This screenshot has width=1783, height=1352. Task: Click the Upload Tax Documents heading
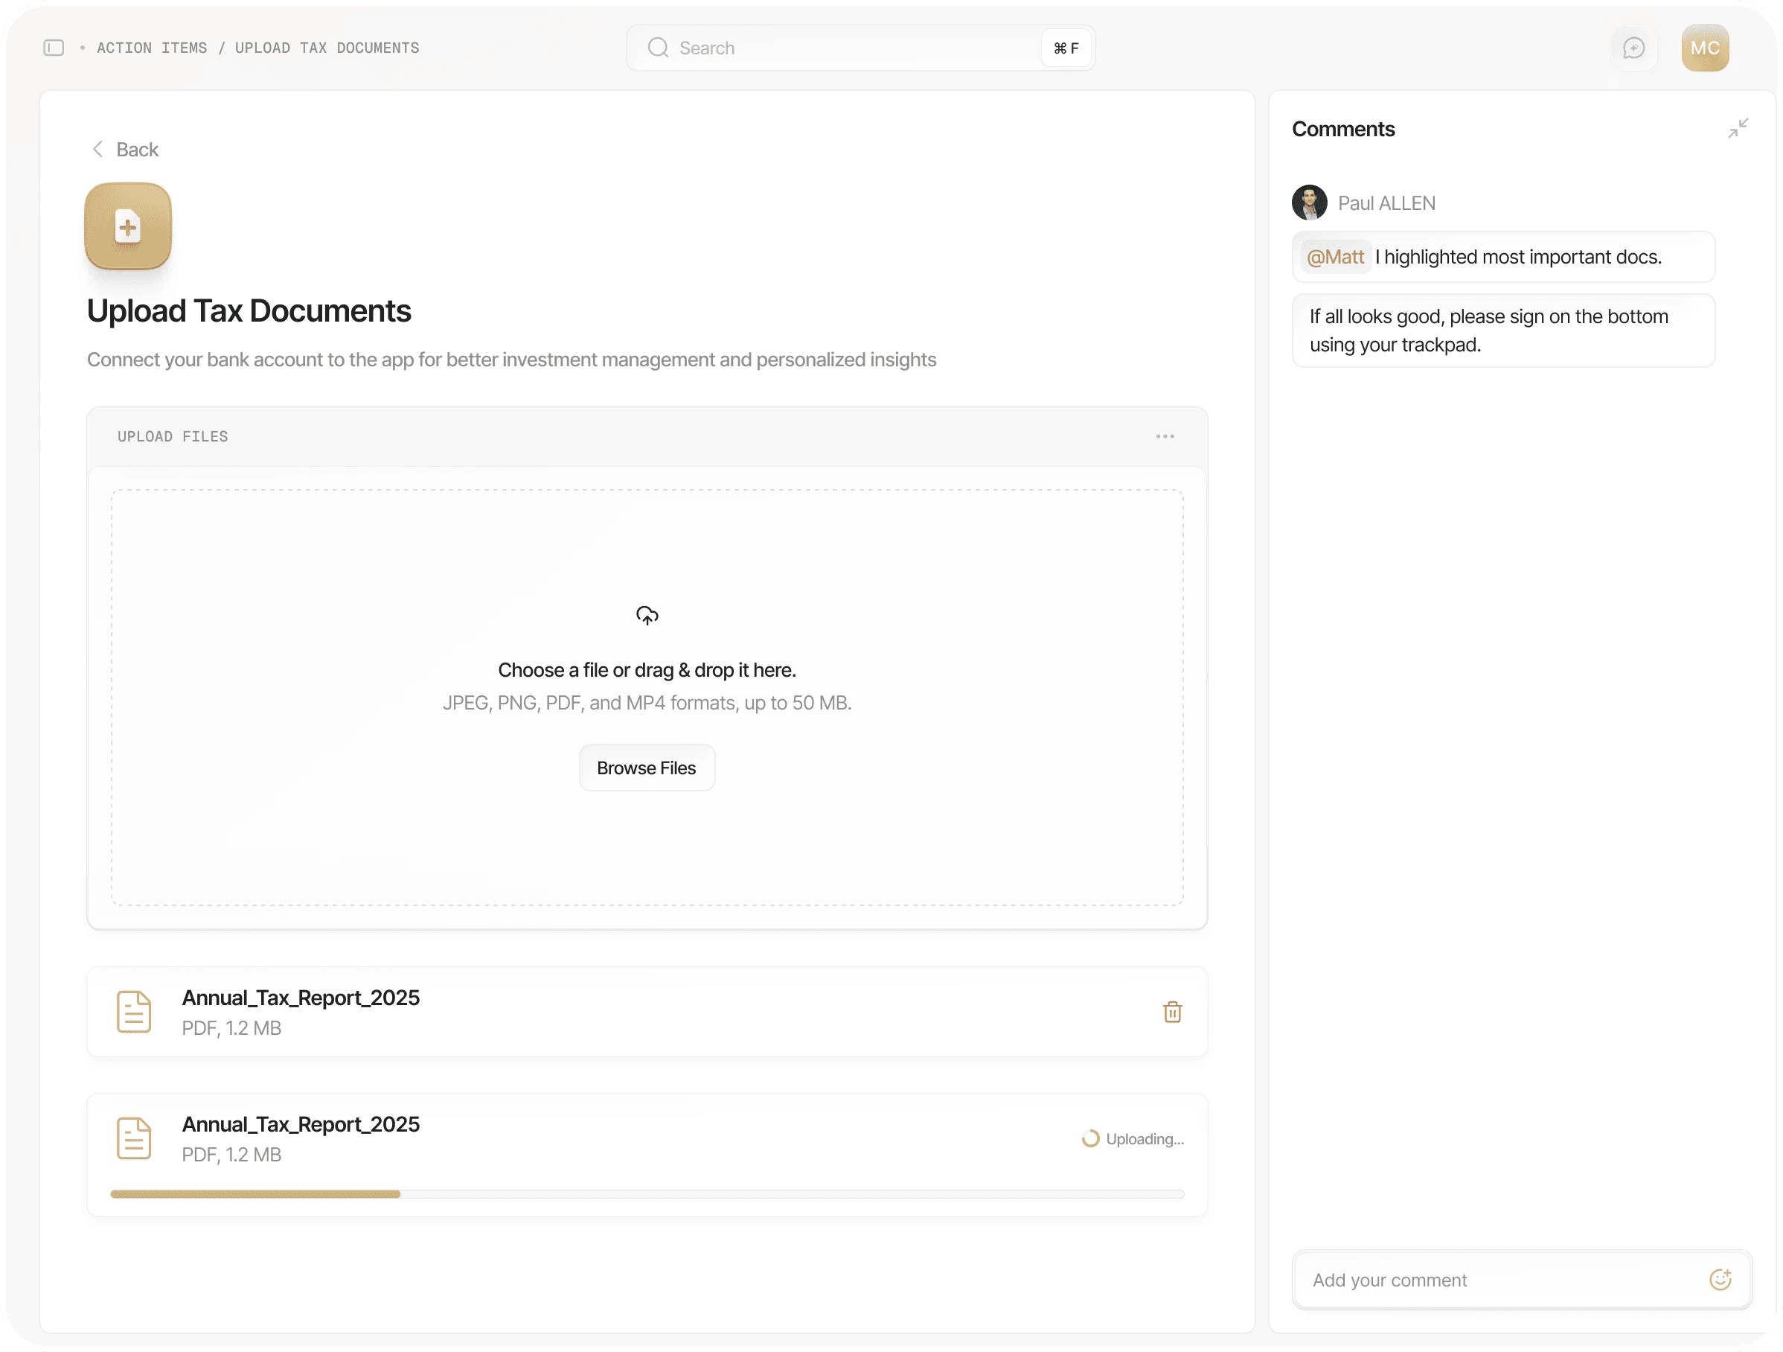[x=249, y=311]
